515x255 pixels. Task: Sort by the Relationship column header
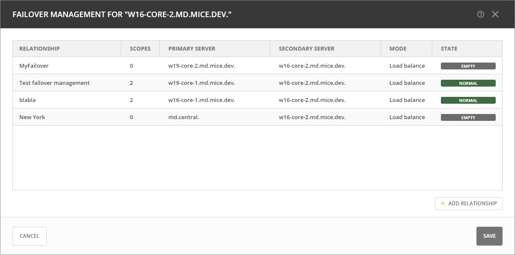pyautogui.click(x=39, y=49)
